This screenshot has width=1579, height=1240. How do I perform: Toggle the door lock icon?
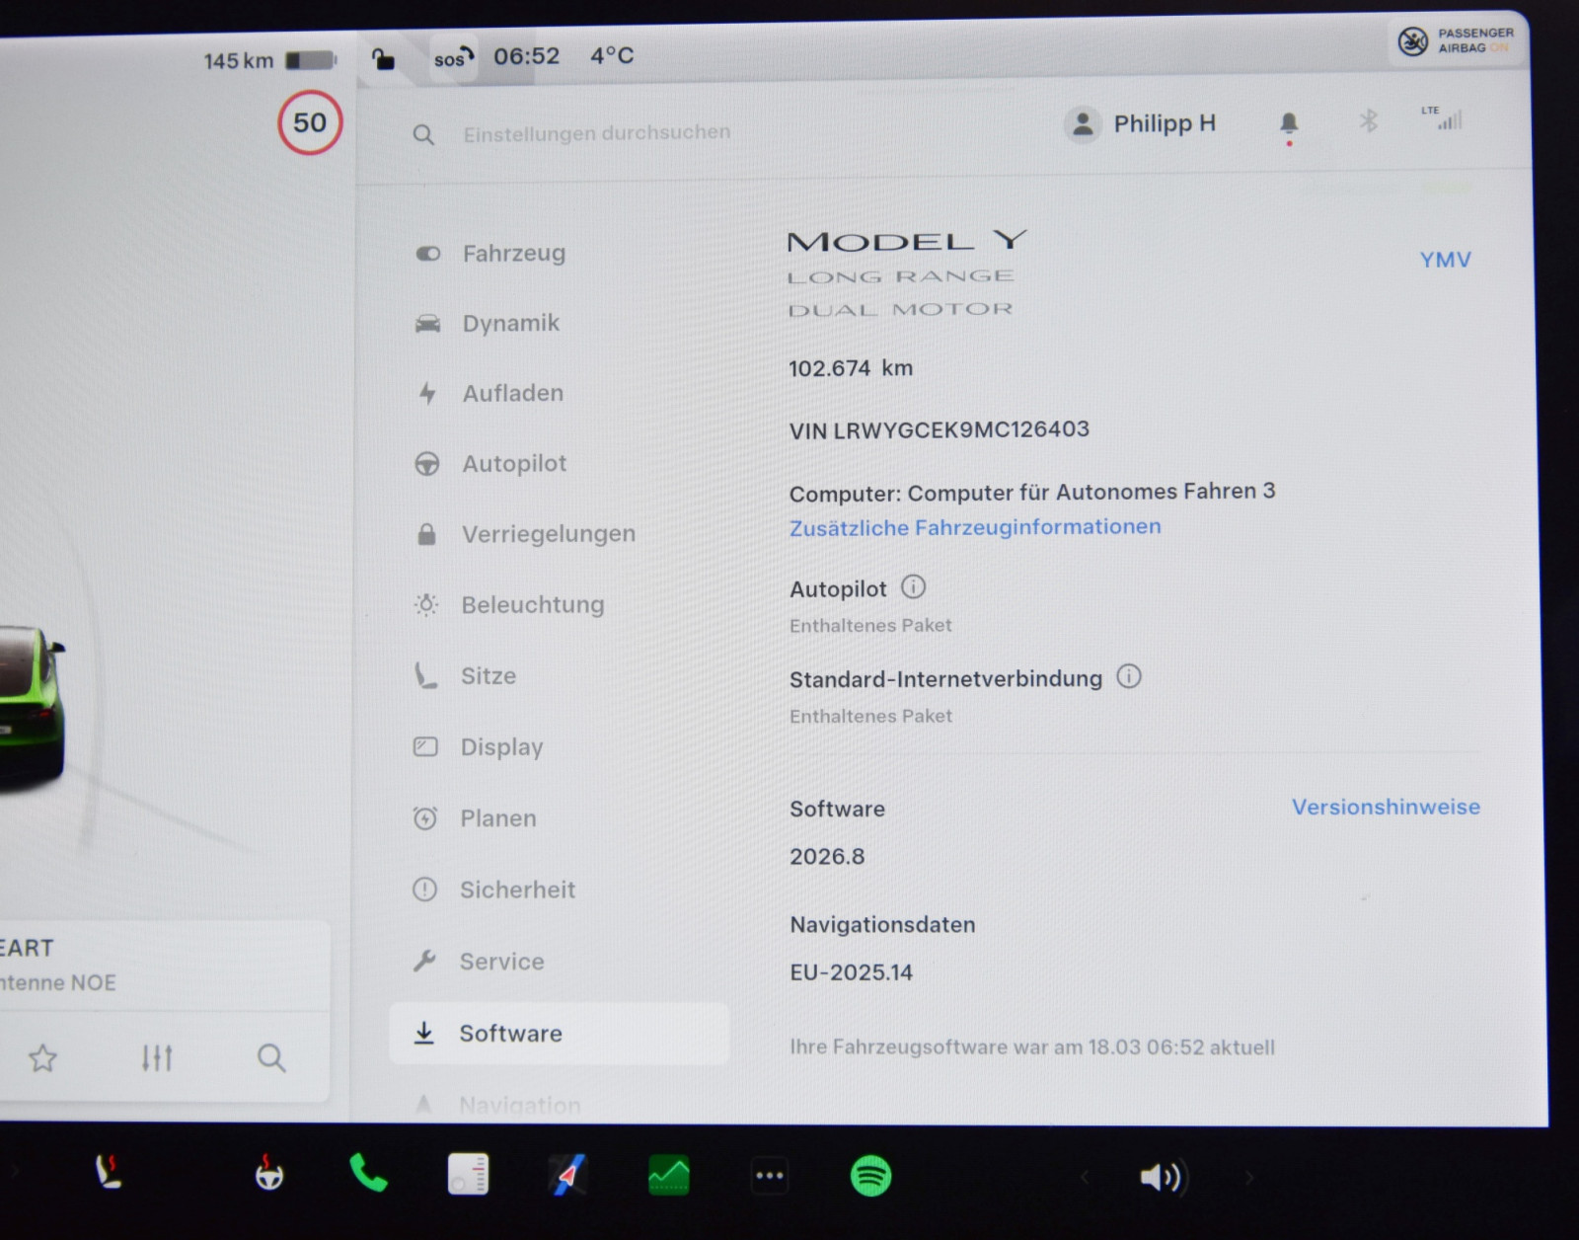(x=383, y=59)
